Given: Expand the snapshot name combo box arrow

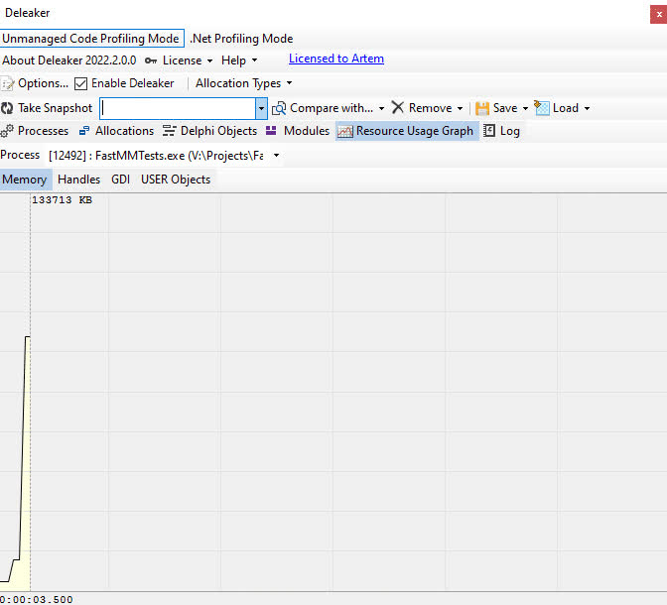Looking at the screenshot, I should (261, 109).
